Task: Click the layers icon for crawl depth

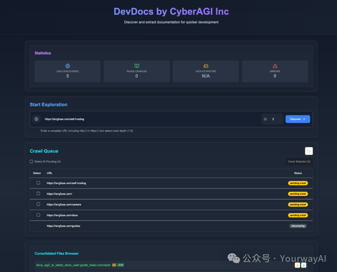Action: tap(265, 119)
